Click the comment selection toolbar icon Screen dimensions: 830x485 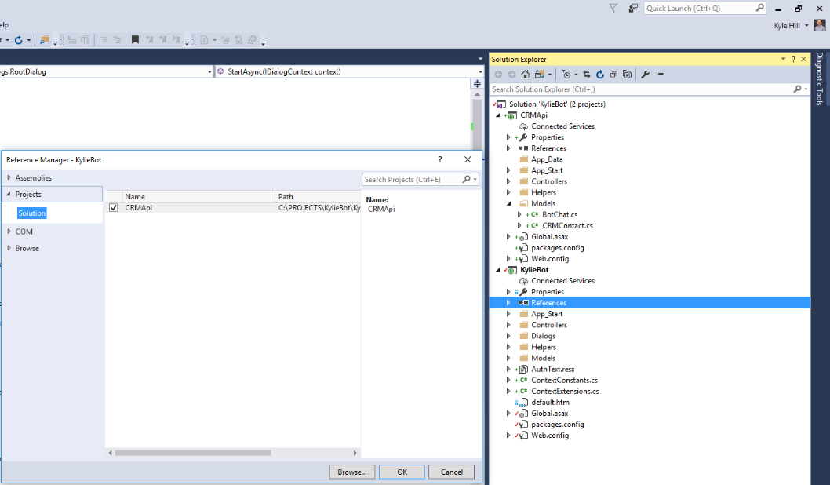[x=104, y=40]
